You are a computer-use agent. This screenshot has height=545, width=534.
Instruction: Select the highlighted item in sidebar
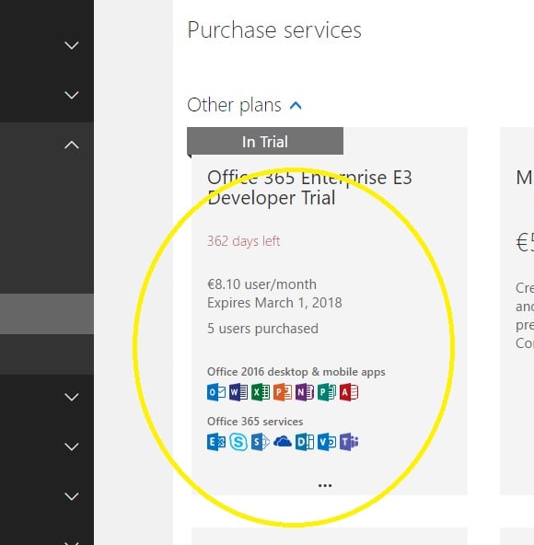pyautogui.click(x=47, y=314)
